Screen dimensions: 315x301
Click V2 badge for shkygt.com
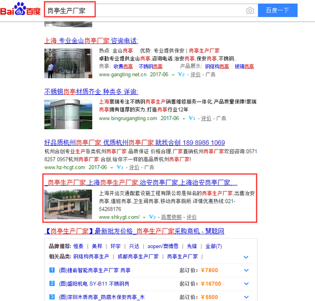152,217
